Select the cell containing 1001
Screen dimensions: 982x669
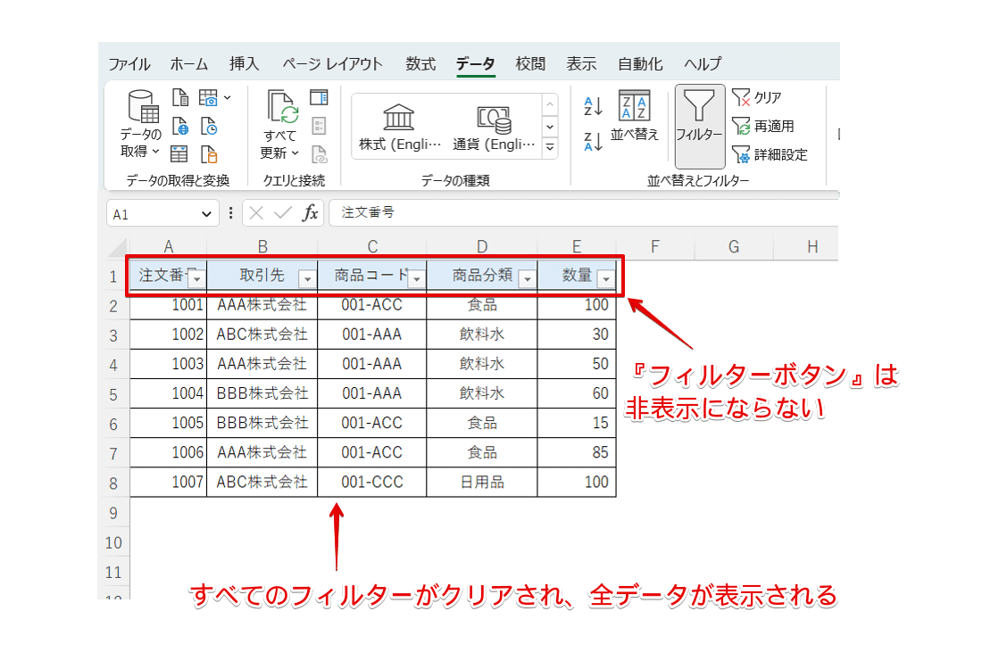(x=169, y=305)
